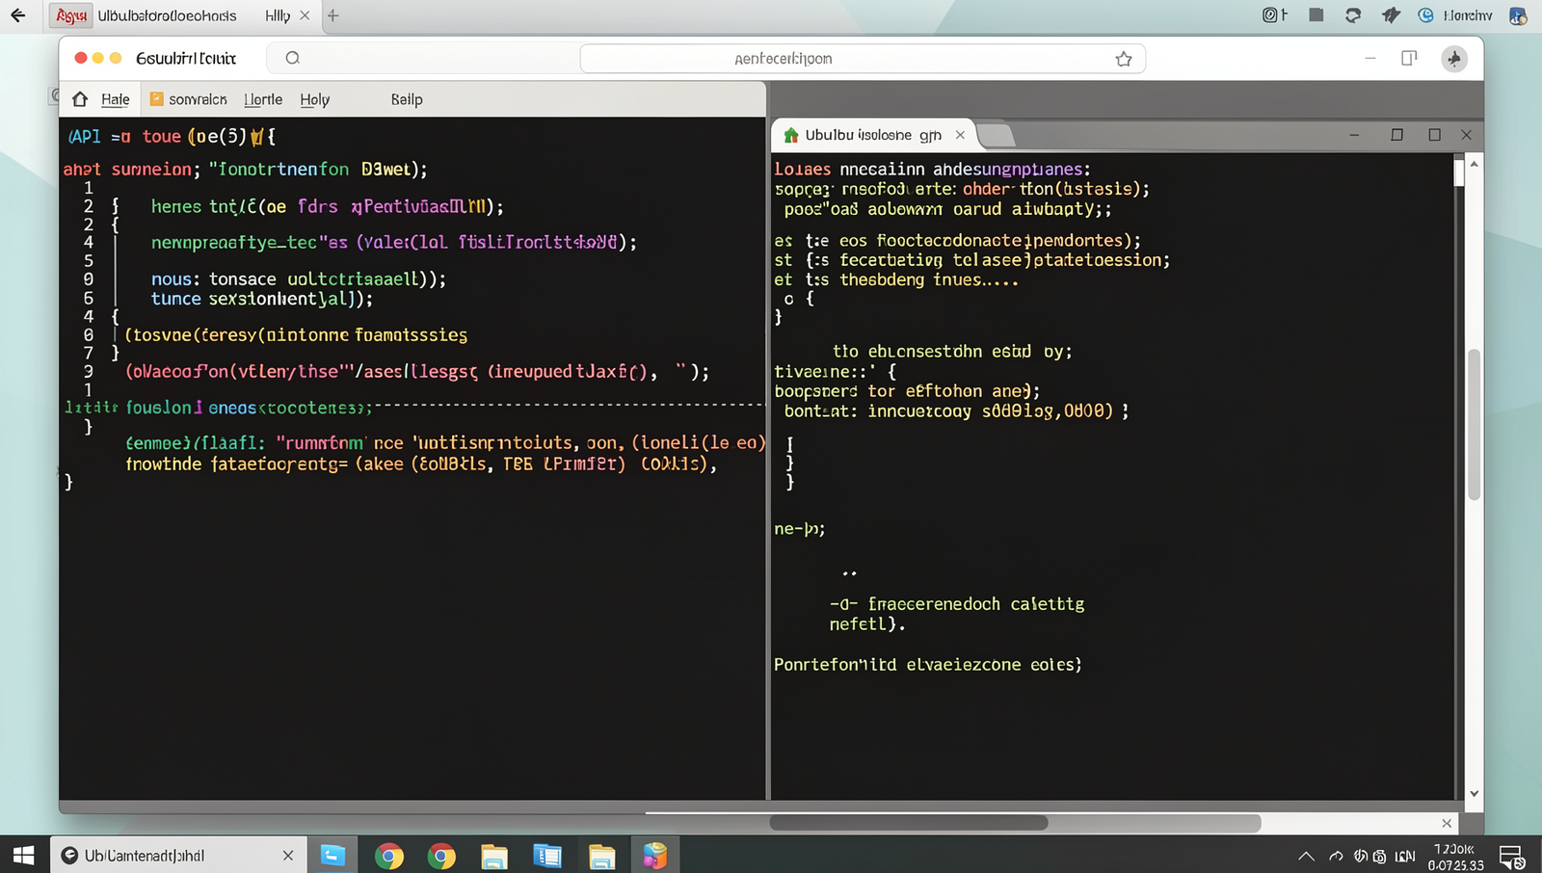This screenshot has width=1542, height=873.
Task: Open the blue folder app beside the UbiUantenadtjahdl item
Action: click(x=332, y=855)
